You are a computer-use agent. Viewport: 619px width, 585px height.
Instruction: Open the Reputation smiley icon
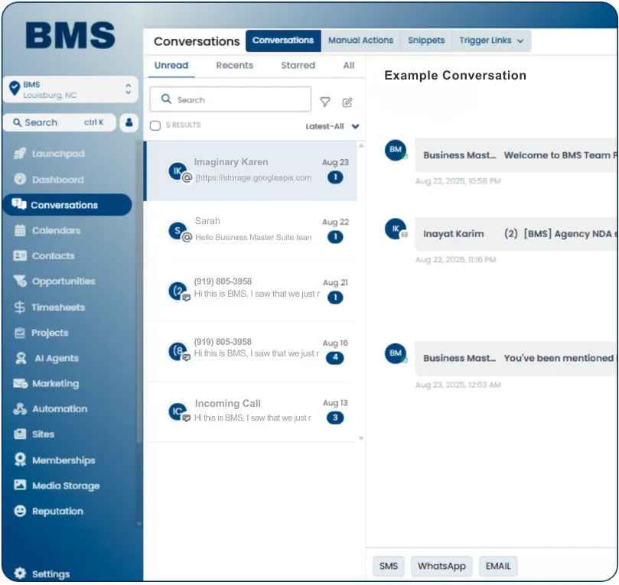click(x=20, y=511)
